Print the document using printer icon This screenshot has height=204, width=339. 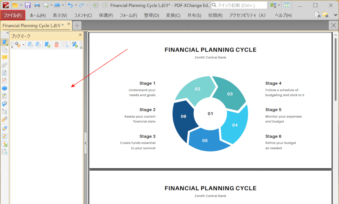pos(37,5)
